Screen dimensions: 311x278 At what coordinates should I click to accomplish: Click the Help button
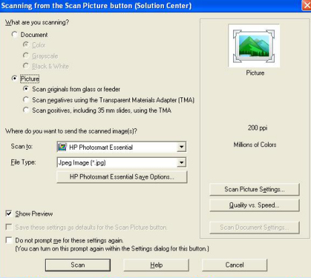pos(157,265)
